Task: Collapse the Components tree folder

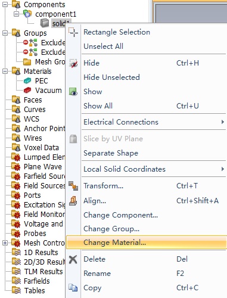Action: tap(5, 4)
